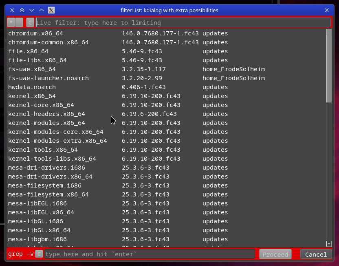Click the grep -v exclusion text field
The height and width of the screenshot is (266, 339).
[149, 254]
